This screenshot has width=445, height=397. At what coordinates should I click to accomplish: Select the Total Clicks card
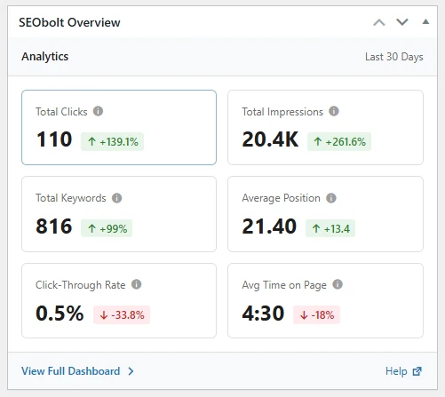click(x=119, y=127)
